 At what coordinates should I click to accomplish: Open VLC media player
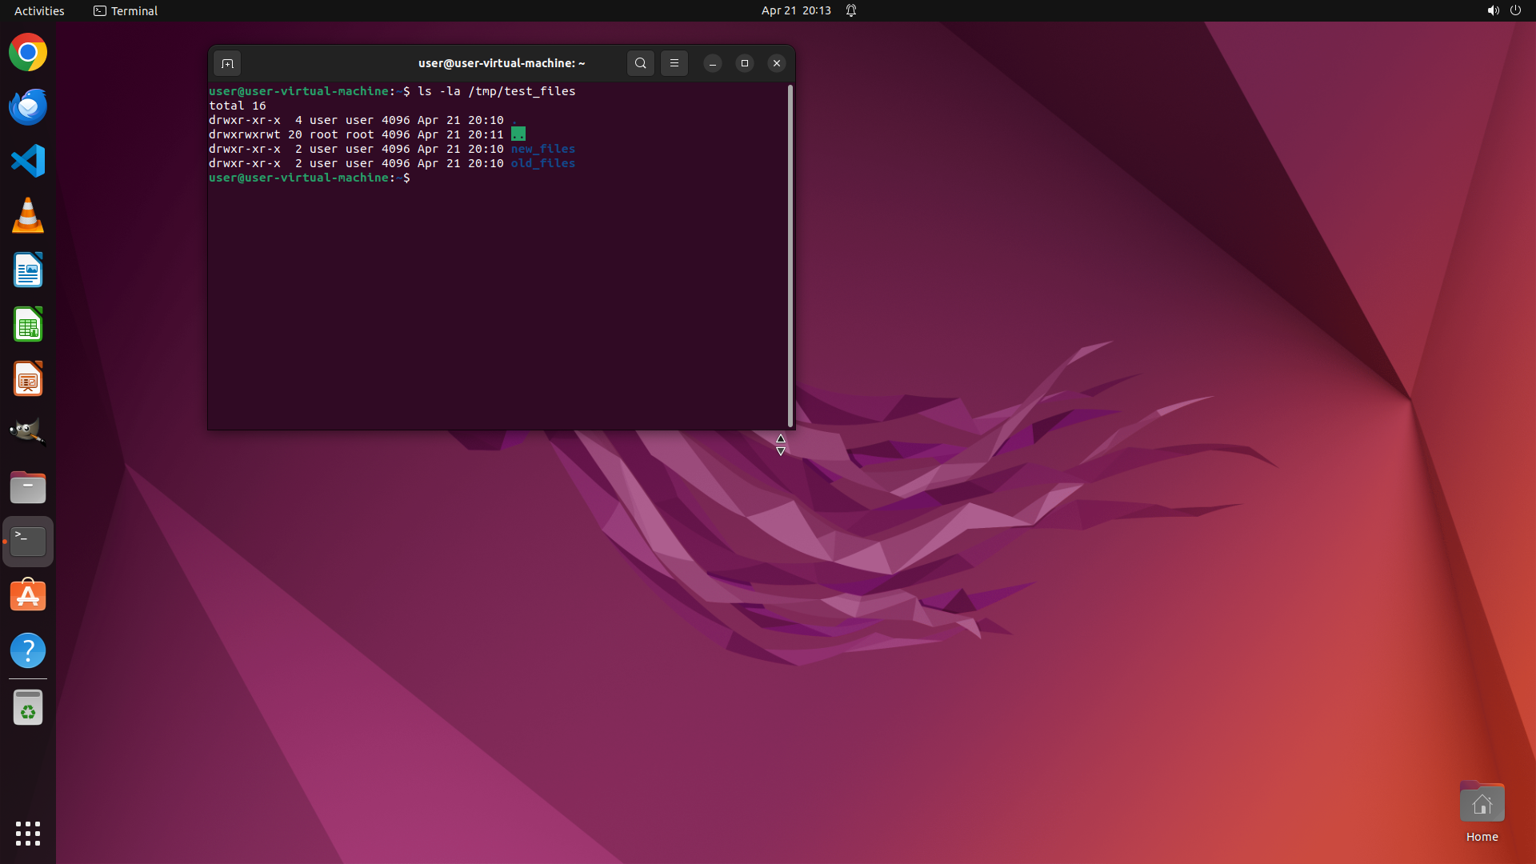click(x=28, y=216)
